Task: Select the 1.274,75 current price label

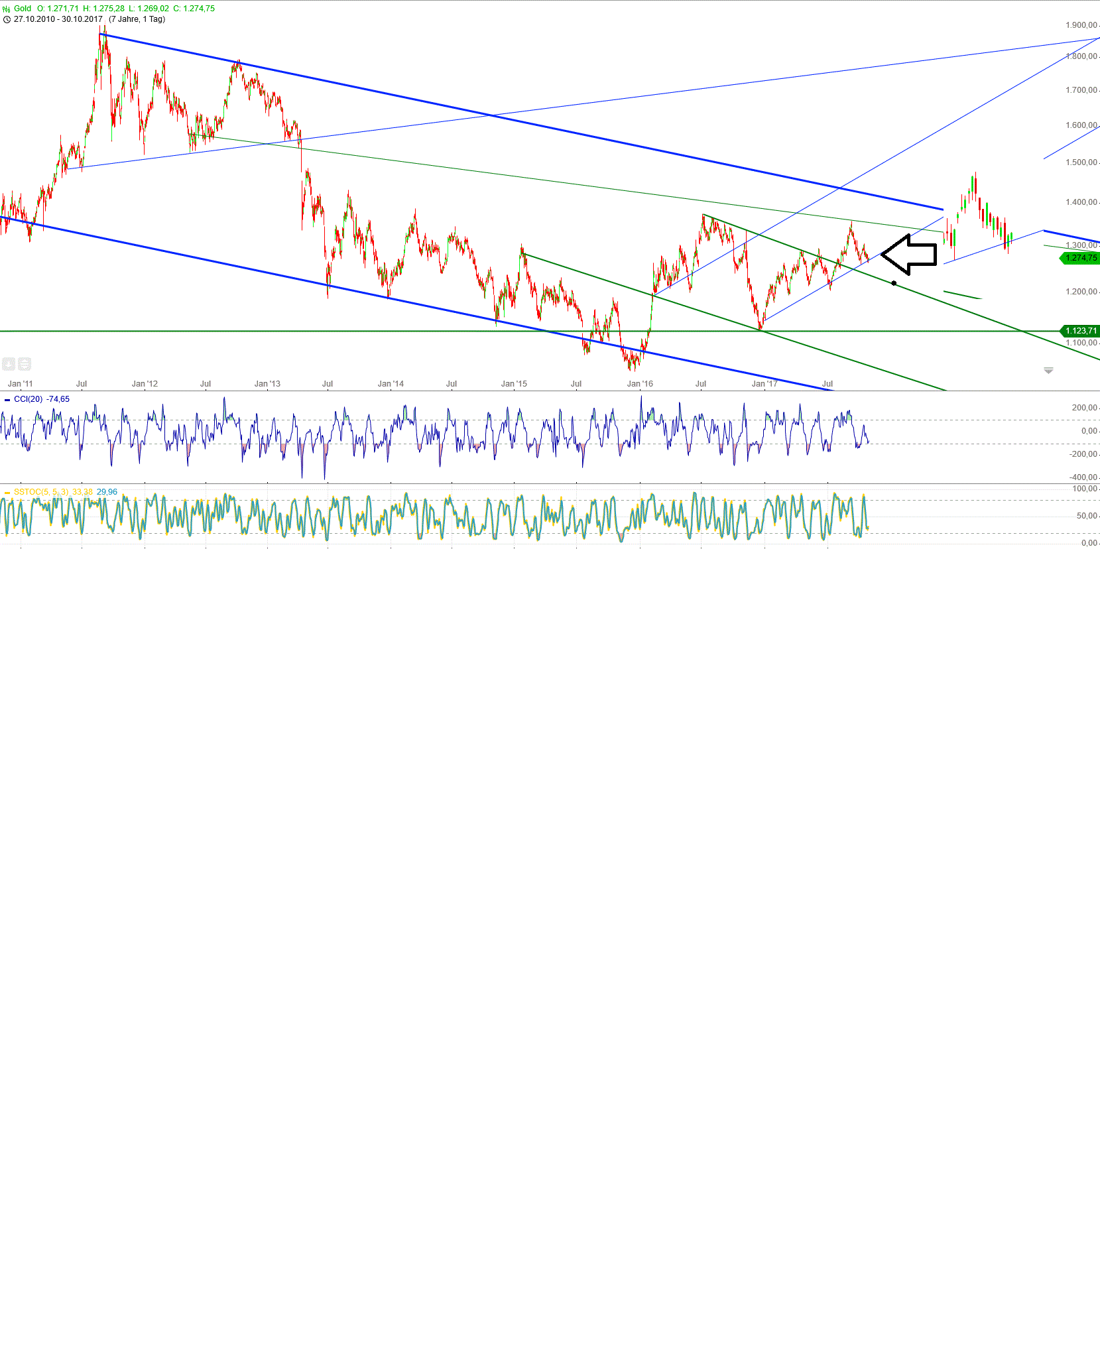Action: coord(1079,258)
